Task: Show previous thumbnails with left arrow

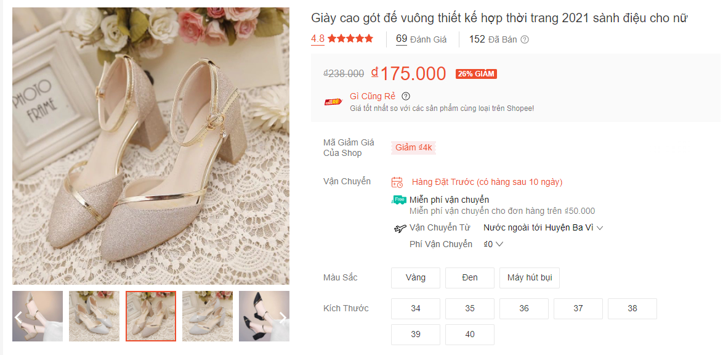Action: tap(18, 317)
